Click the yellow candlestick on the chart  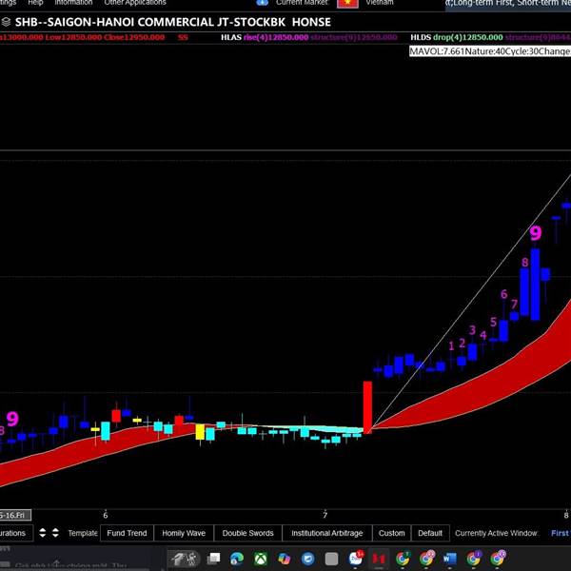[200, 432]
